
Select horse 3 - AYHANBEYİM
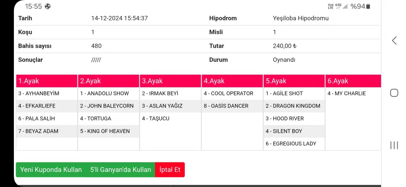(x=39, y=94)
